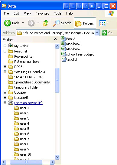This screenshot has height=165, width=117.
Task: Select the user 5 folder icon
Action: click(16, 129)
